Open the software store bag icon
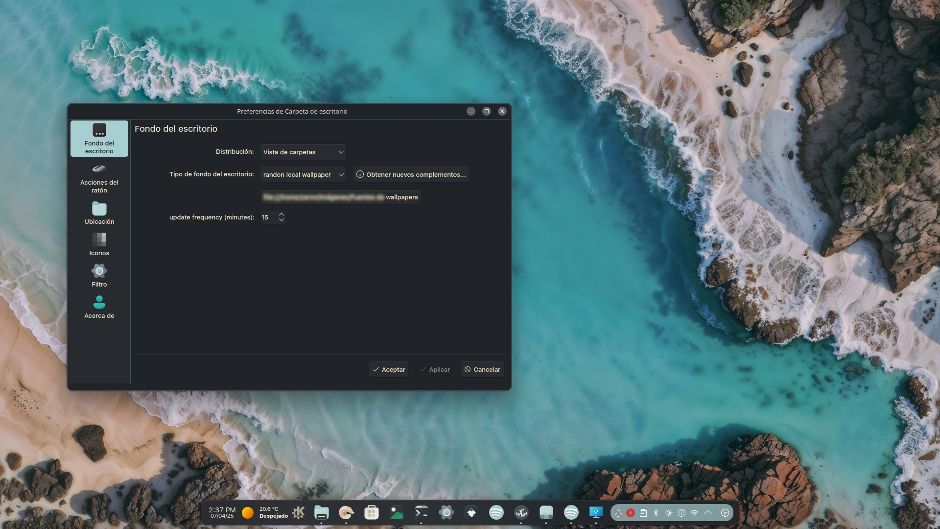This screenshot has height=529, width=940. coord(372,512)
